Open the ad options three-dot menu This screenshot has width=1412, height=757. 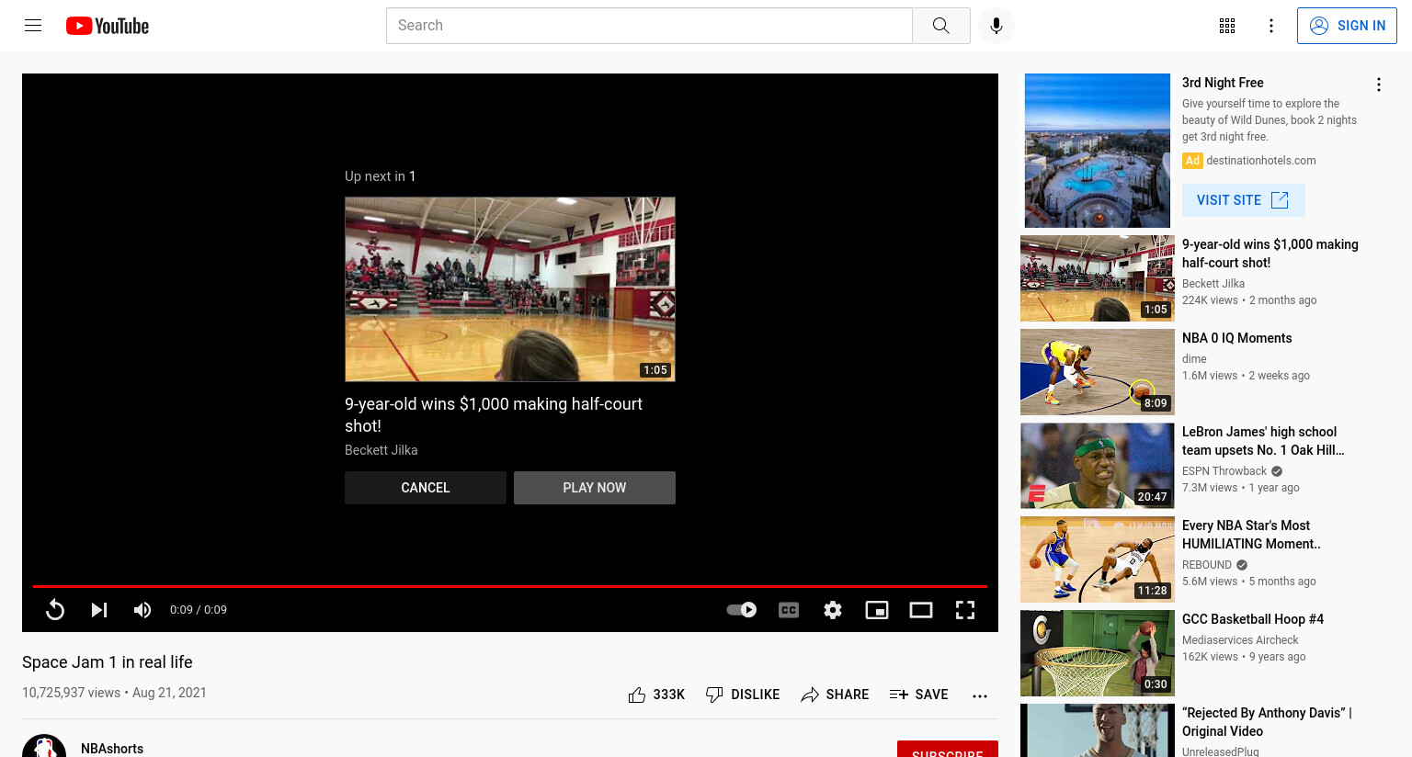1379,85
